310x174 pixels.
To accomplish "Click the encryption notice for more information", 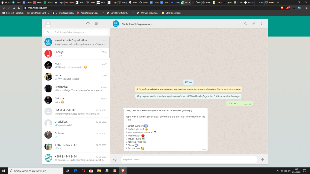I will pos(188,89).
